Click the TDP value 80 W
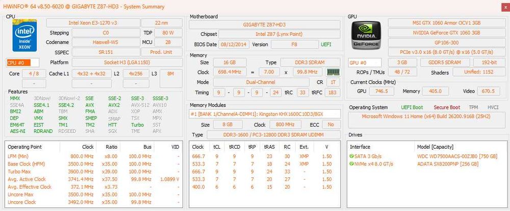This screenshot has height=211, width=510. click(x=168, y=33)
